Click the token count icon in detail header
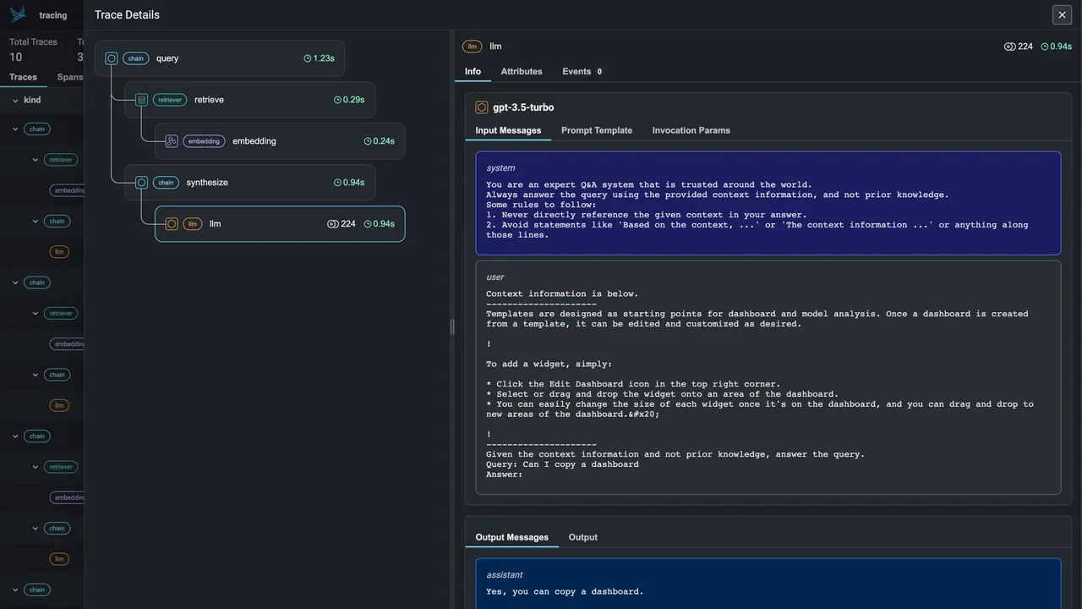Screen dimensions: 1082x609 point(1009,47)
